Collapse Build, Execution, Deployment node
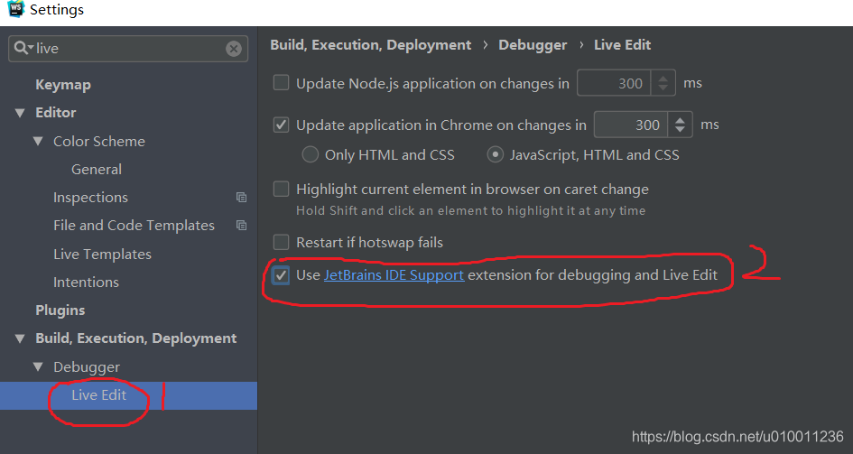 pyautogui.click(x=20, y=338)
